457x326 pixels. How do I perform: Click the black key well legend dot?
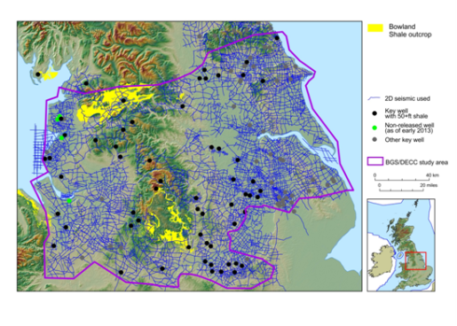coord(374,113)
